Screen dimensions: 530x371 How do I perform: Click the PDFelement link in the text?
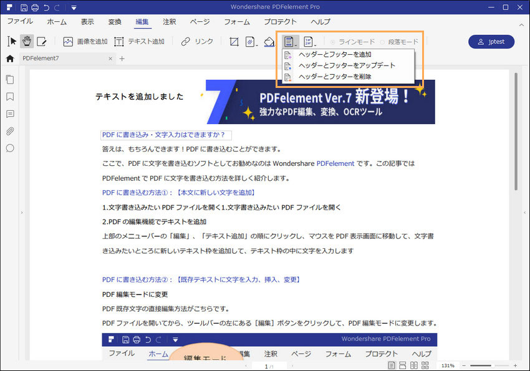(335, 163)
